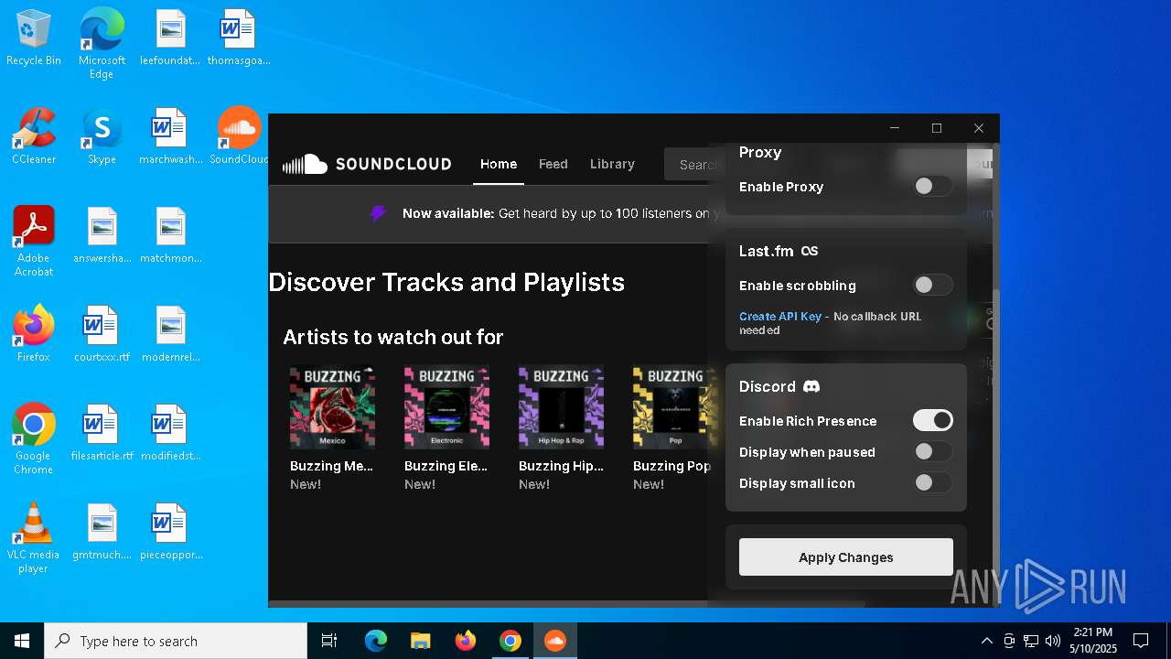
Task: Launch Firefox from the taskbar
Action: click(465, 641)
